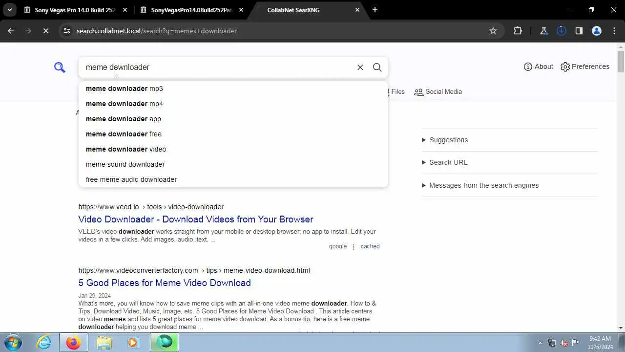View site information icon in address bar
625x352 pixels.
(67, 31)
